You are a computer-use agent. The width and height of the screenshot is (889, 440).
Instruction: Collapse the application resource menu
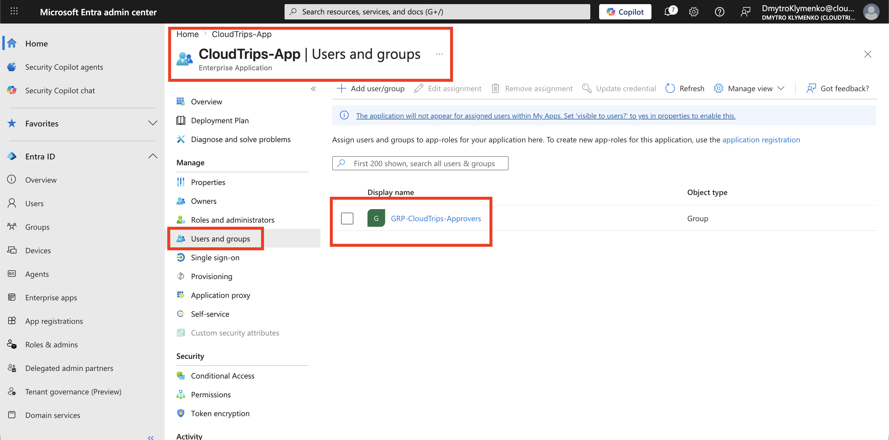pos(313,89)
